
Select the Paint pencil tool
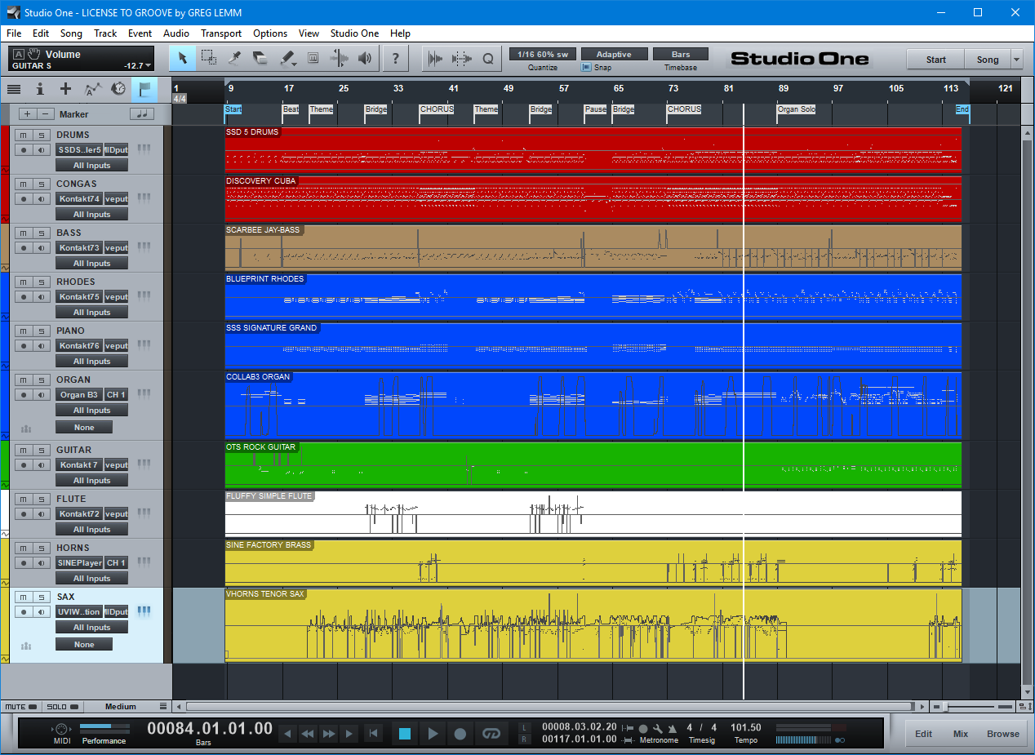click(287, 58)
